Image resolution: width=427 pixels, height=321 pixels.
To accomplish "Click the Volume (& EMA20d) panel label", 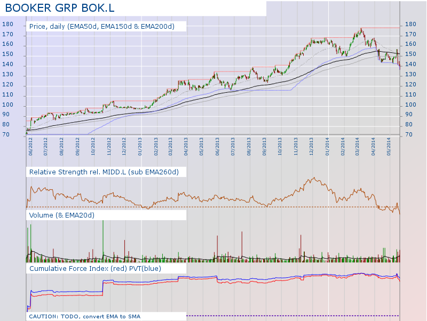I will pos(61,215).
